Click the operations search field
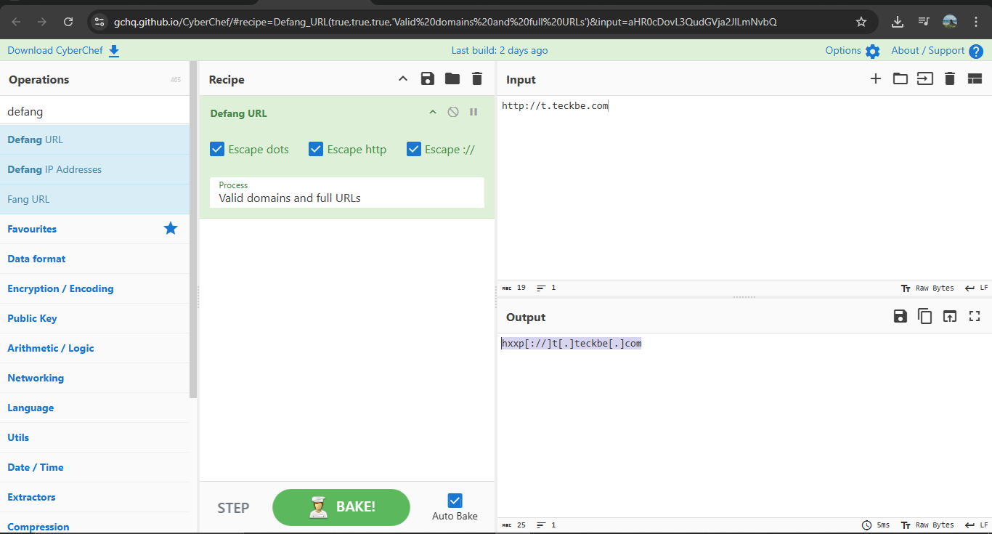This screenshot has height=534, width=992. tap(94, 112)
